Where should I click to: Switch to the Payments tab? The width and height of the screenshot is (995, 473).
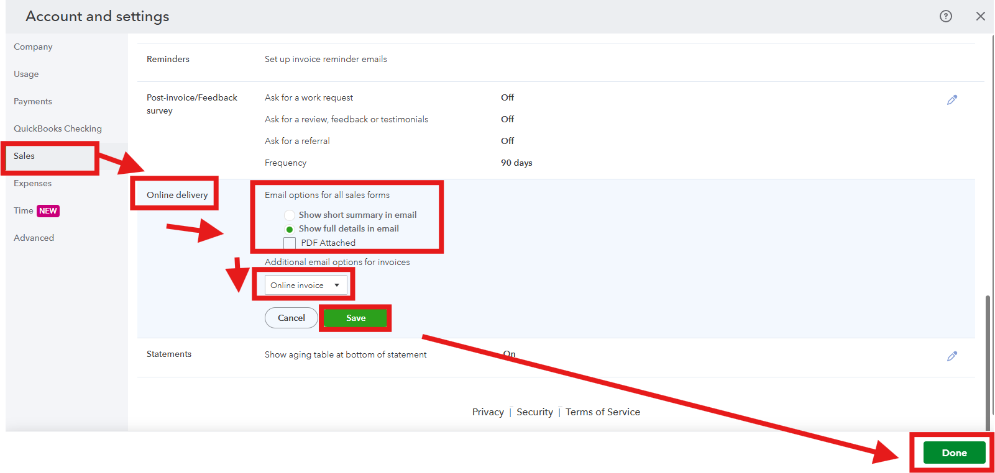pos(33,101)
